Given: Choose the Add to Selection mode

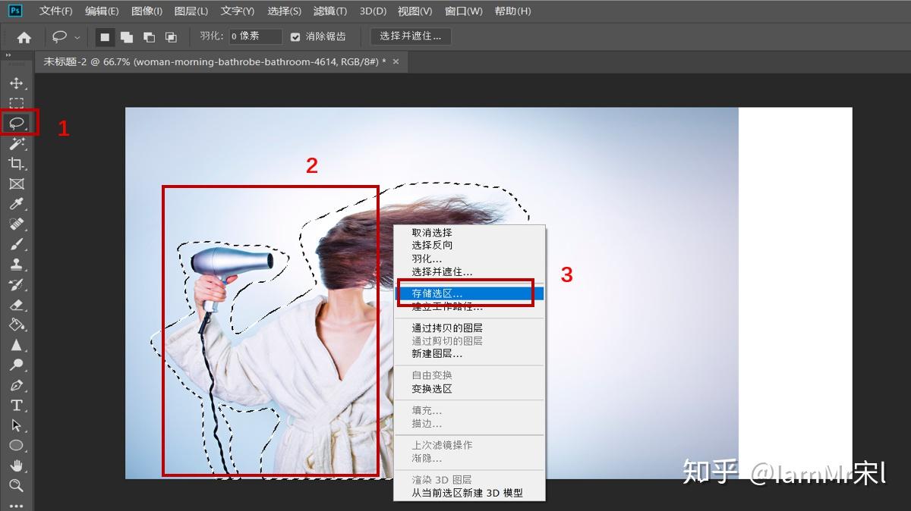Looking at the screenshot, I should (127, 36).
